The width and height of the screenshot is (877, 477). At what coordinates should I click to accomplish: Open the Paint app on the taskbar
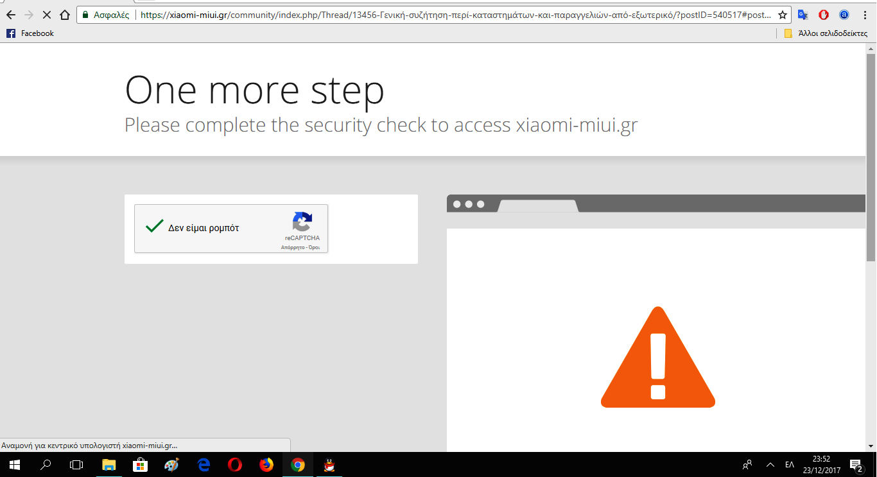pyautogui.click(x=171, y=464)
